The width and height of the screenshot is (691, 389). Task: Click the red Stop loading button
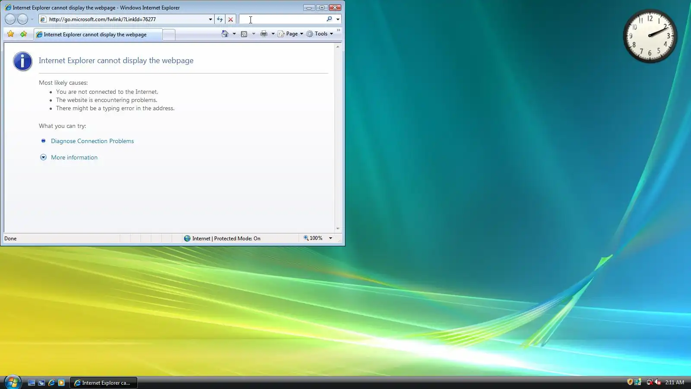point(231,19)
